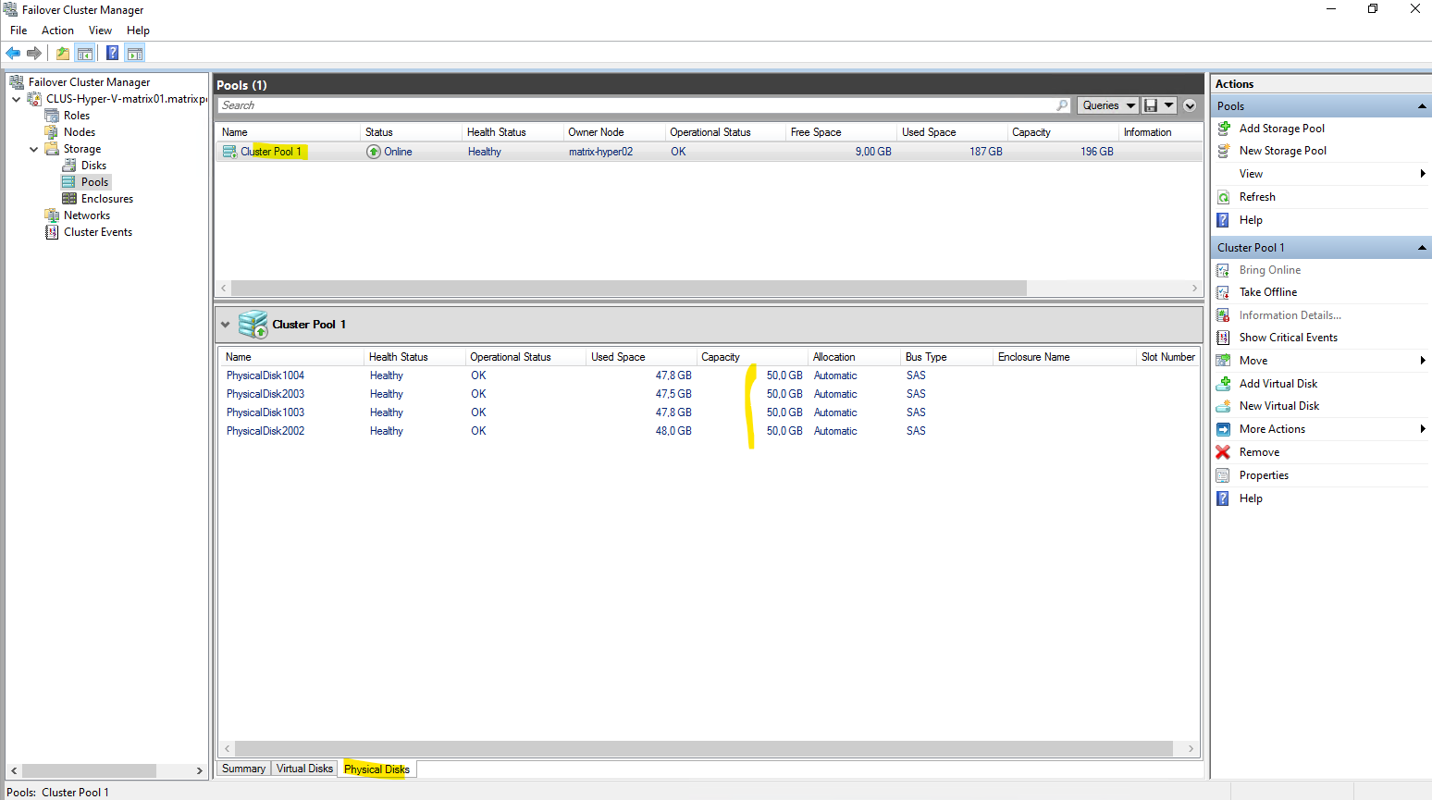Viewport: 1432px width, 800px height.
Task: Open the save query dropdown arrow
Action: 1169,105
